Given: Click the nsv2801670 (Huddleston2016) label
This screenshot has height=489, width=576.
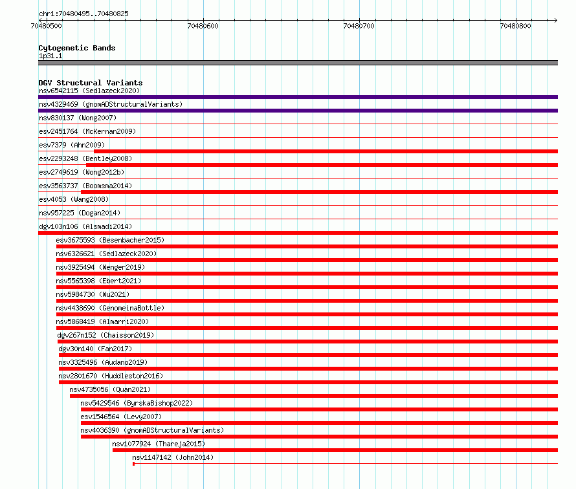Looking at the screenshot, I should point(111,376).
